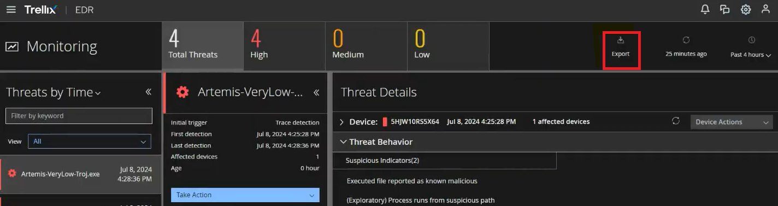778x206 pixels.
Task: Click the Affected devices count row
Action: (245, 157)
